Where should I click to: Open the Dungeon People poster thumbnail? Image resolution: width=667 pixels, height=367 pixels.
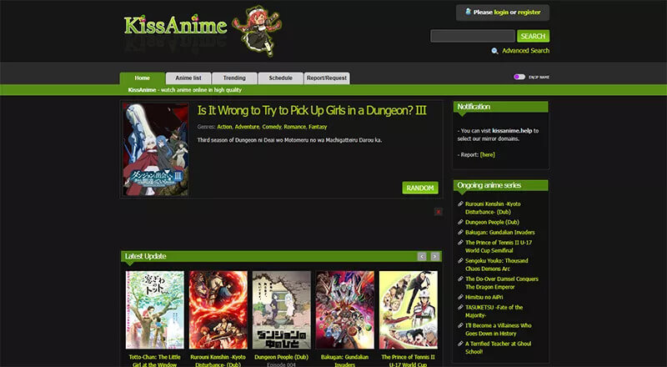(282, 310)
